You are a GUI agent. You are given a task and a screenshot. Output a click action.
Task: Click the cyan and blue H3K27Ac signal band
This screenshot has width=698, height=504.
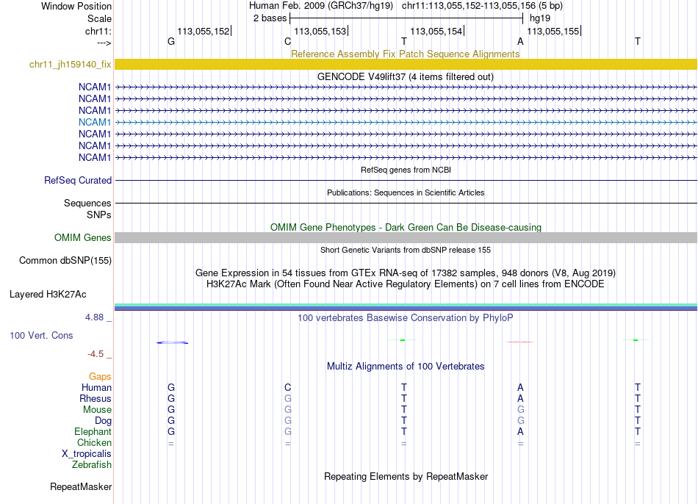coord(406,307)
